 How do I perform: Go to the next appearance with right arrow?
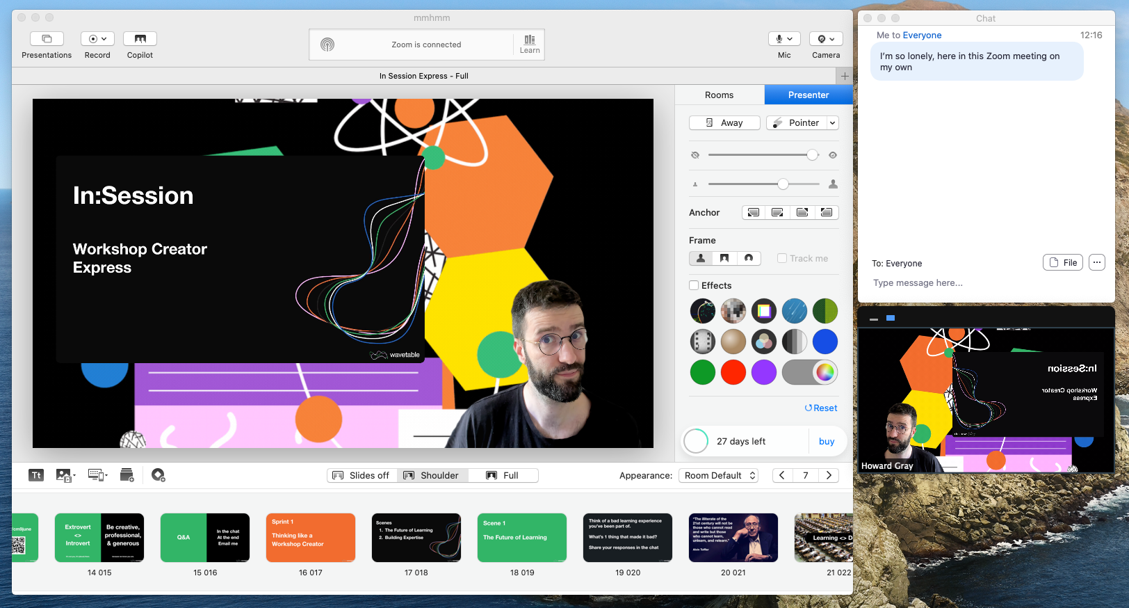point(829,475)
